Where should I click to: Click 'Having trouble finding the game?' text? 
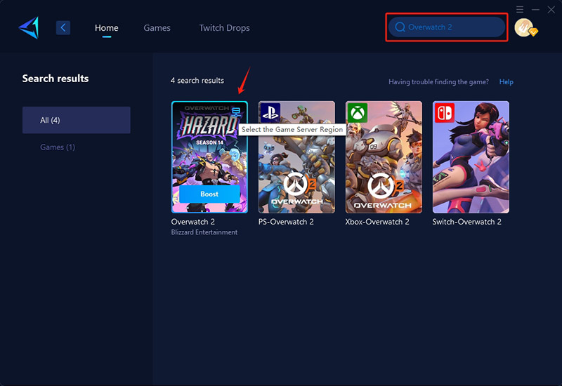(x=438, y=82)
